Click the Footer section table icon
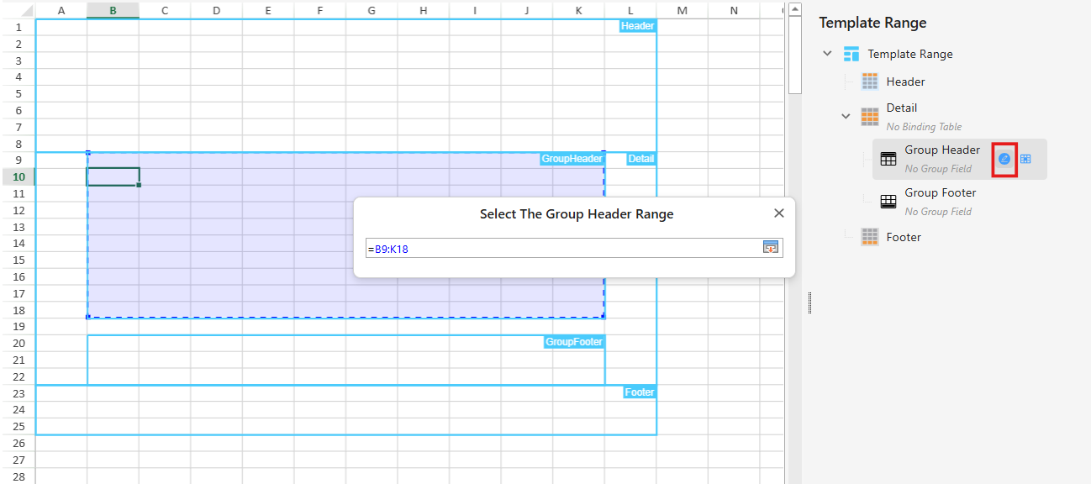Screen dimensions: 1091x484 pyautogui.click(x=870, y=237)
